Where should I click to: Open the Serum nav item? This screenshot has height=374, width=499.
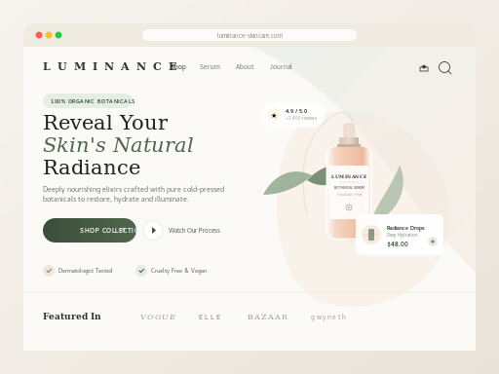(x=210, y=67)
